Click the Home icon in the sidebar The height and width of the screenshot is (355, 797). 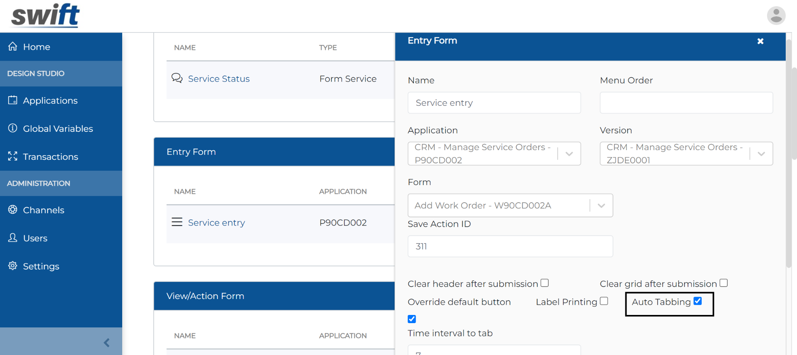point(13,46)
